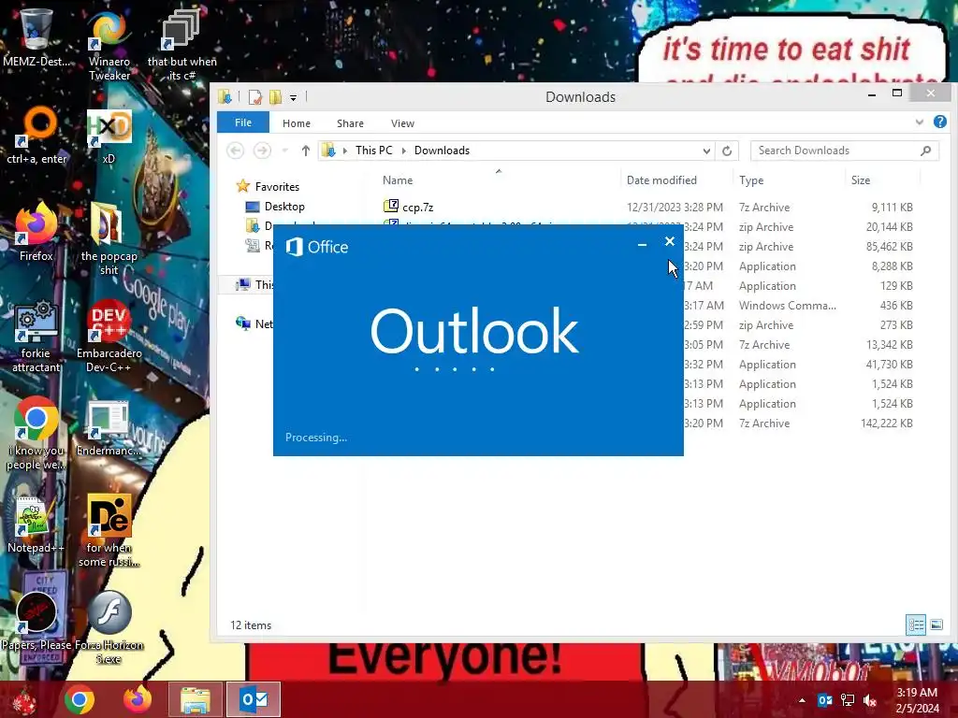This screenshot has width=958, height=718.
Task: Click the '41,730 KB' size cell
Action: [x=890, y=365]
